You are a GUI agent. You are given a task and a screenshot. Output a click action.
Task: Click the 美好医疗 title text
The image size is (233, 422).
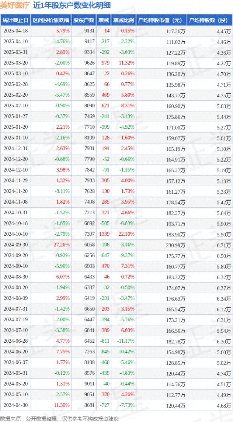(x=15, y=6)
